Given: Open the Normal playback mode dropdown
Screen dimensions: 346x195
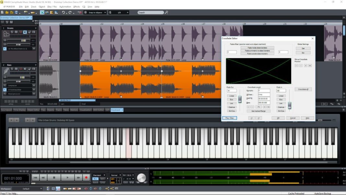Looking at the screenshot, I should (x=120, y=175).
